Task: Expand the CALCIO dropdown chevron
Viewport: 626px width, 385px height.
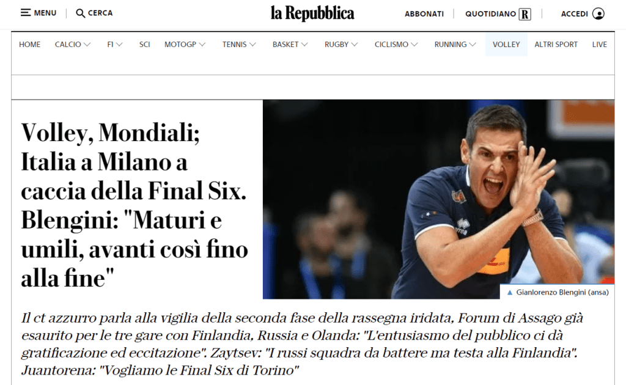Action: (x=87, y=44)
